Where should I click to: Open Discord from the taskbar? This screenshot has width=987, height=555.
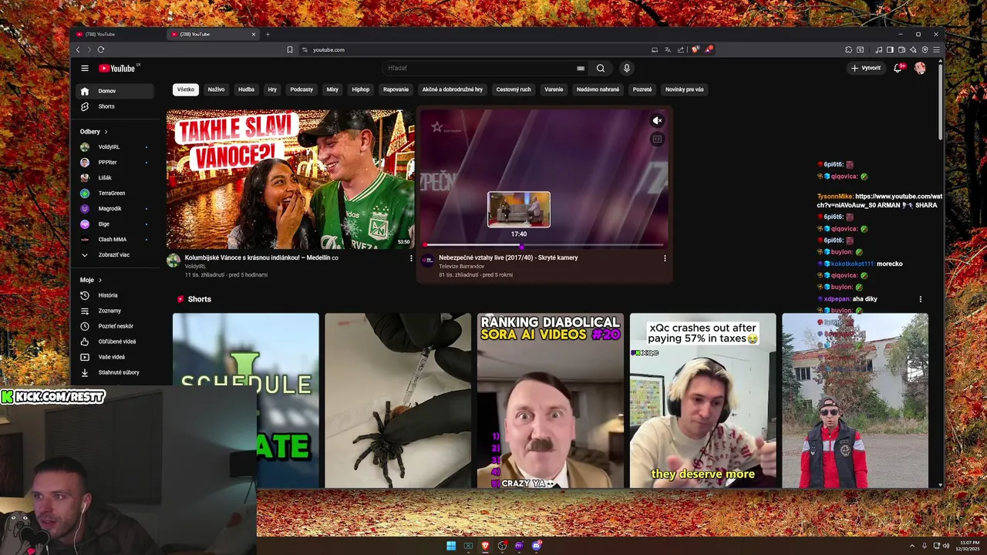[x=536, y=546]
